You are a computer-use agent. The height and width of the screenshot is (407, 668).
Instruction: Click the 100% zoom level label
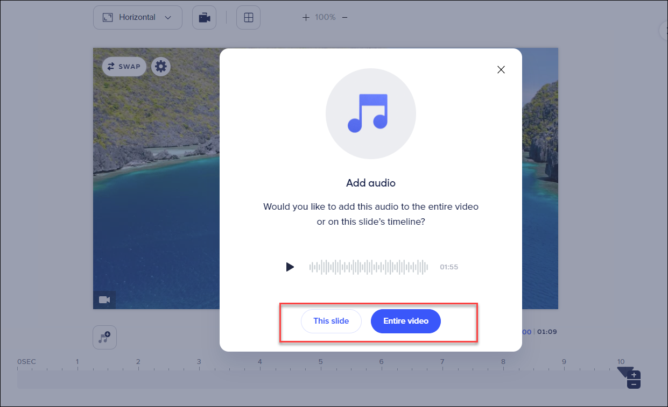point(325,17)
